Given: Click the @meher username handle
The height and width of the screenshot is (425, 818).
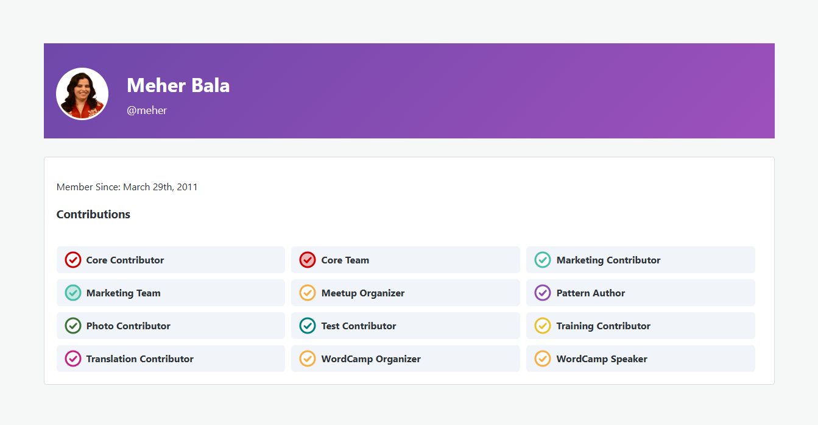Looking at the screenshot, I should click(x=147, y=110).
